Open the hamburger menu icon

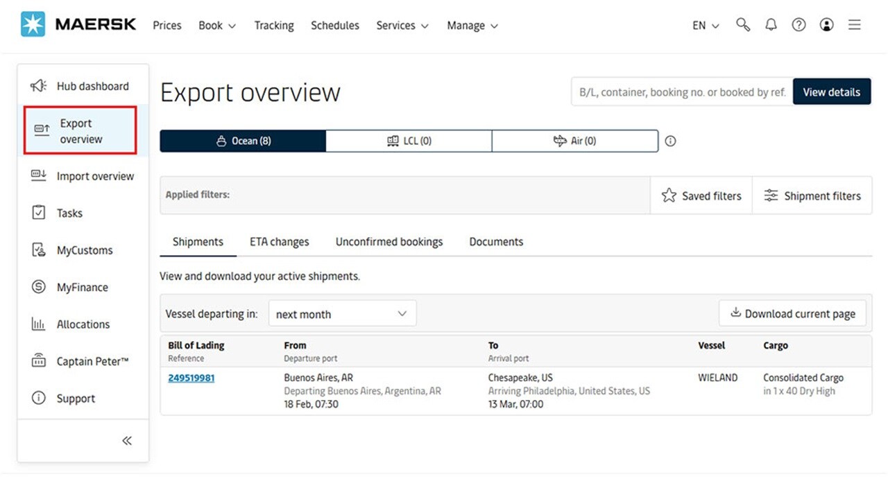854,24
